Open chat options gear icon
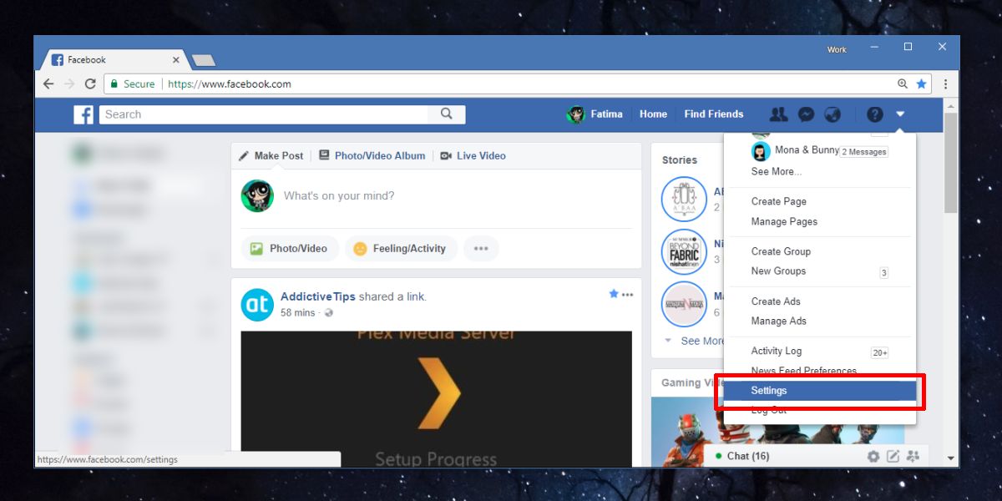Image resolution: width=1002 pixels, height=501 pixels. point(873,456)
